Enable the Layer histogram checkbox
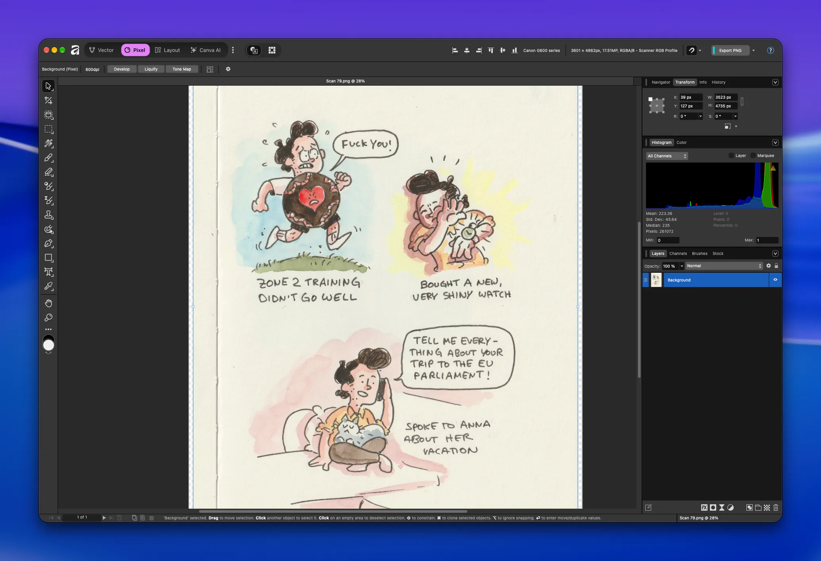 [x=731, y=155]
